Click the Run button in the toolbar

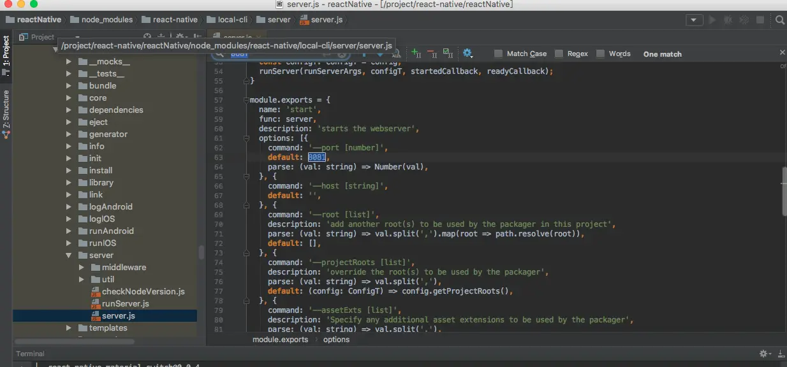tap(712, 20)
